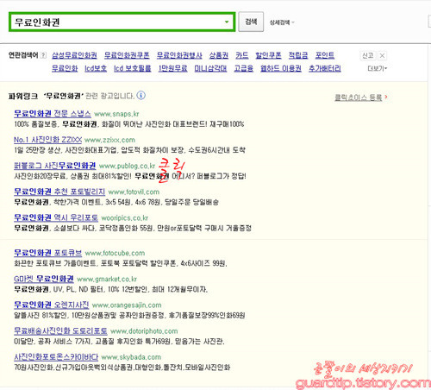The width and height of the screenshot is (431, 390).
Task: Click the 검색 search button
Action: [251, 22]
